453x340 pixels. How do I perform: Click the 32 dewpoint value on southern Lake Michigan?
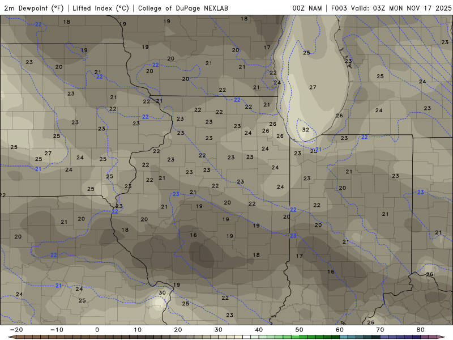click(305, 130)
